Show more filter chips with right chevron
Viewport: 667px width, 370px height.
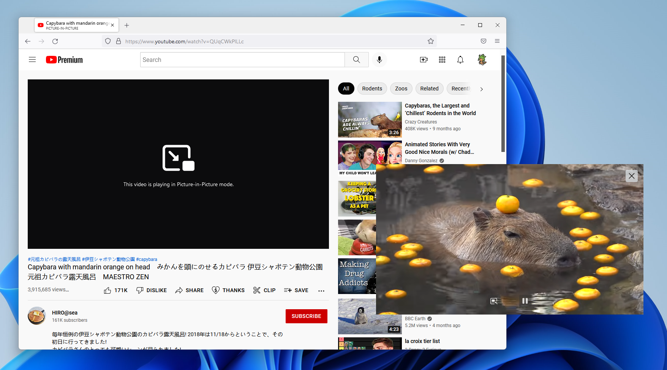coord(482,89)
